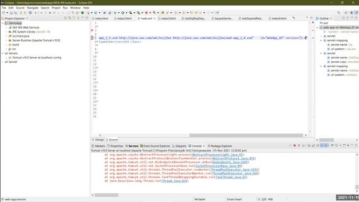
Task: Minimize the editor area
Action: pos(307,18)
